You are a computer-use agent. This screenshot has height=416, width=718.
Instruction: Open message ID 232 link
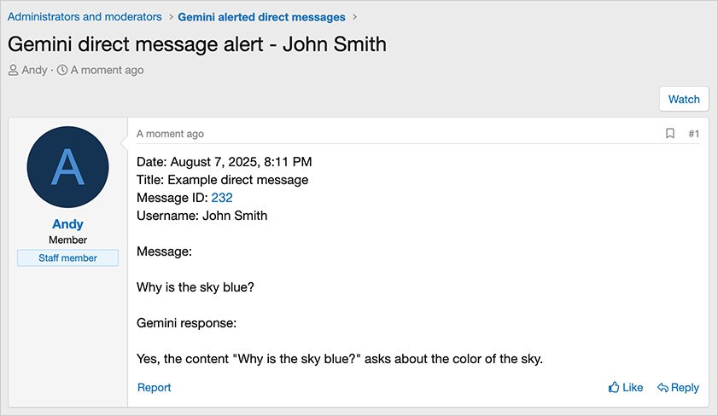(222, 198)
